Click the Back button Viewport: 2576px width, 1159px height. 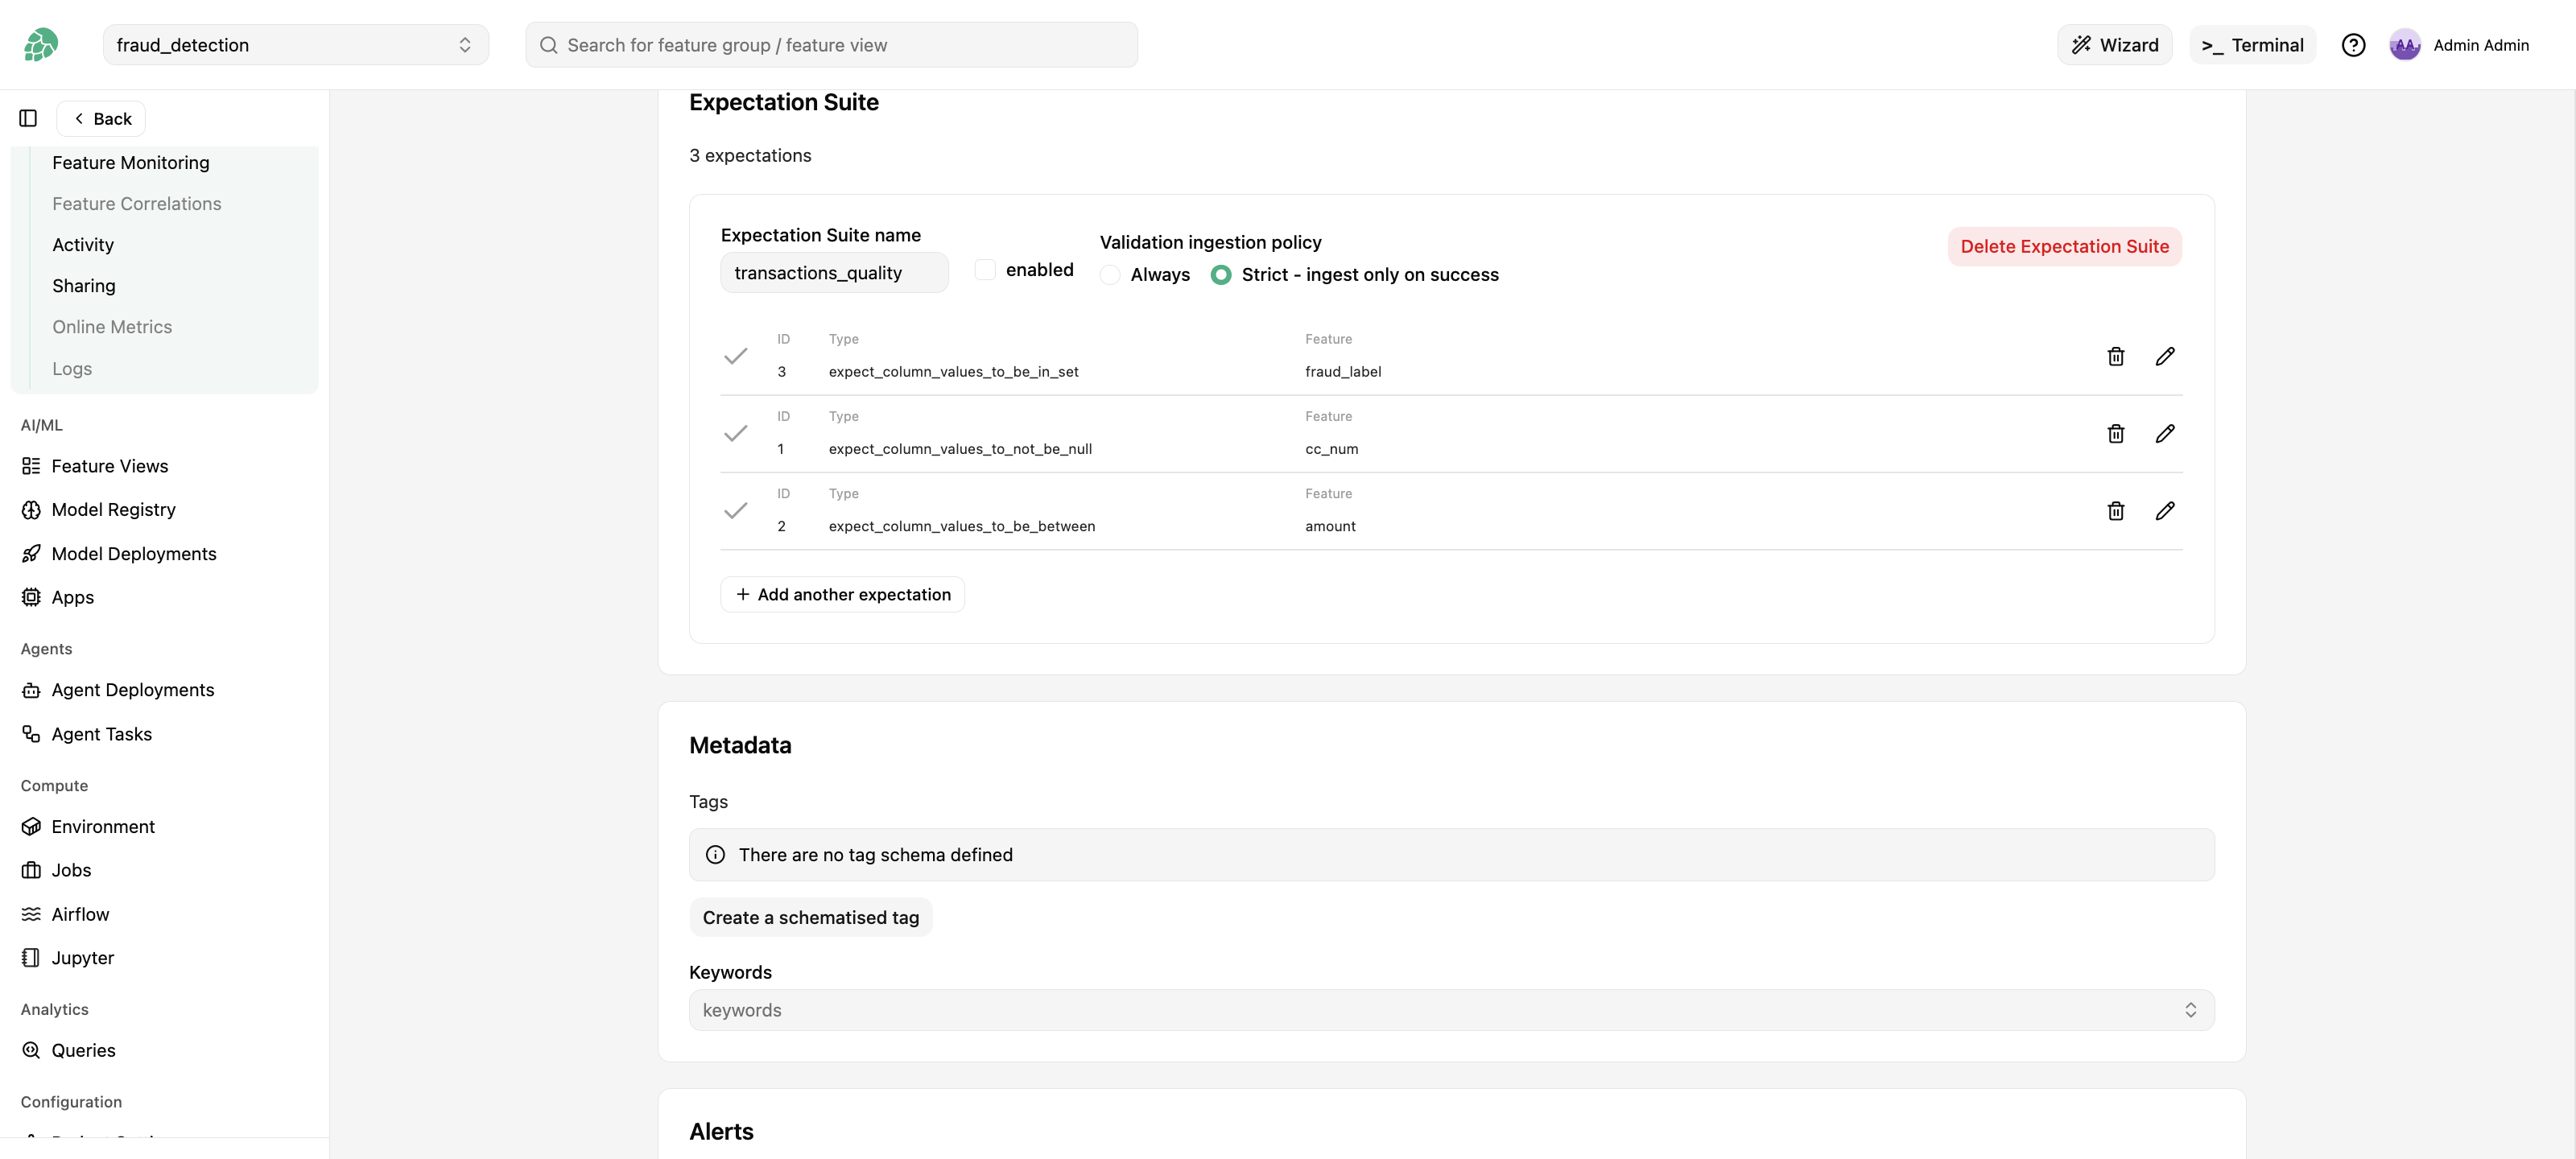tap(101, 119)
